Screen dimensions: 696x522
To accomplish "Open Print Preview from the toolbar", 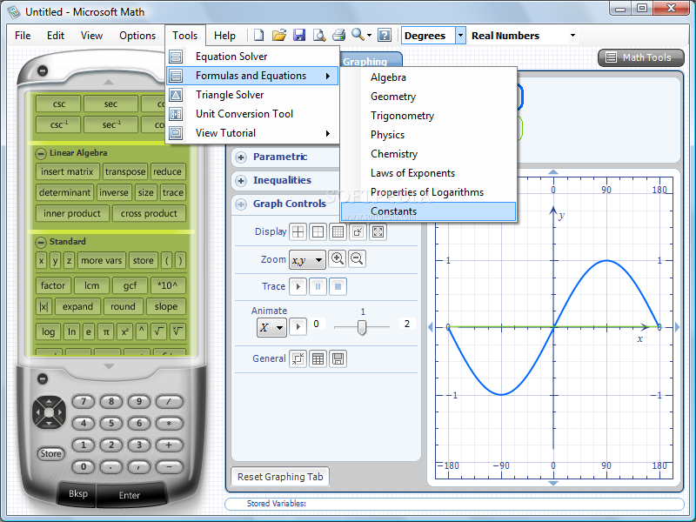I will [319, 35].
